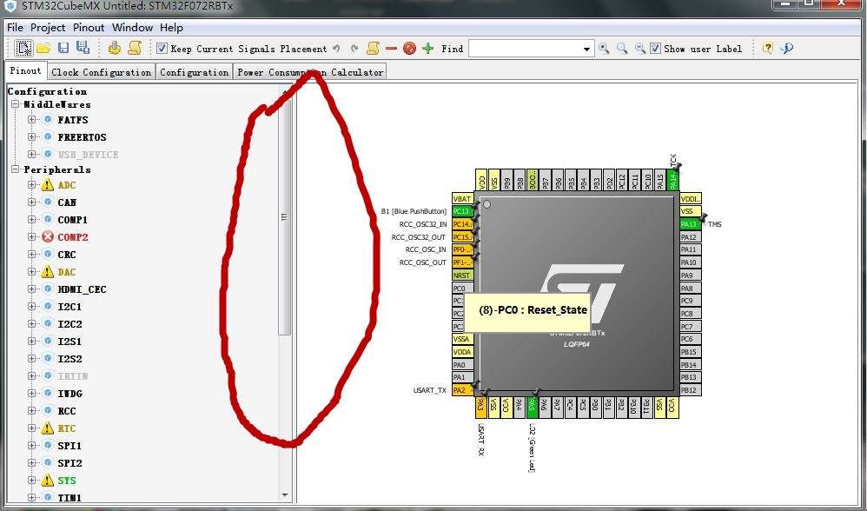Open the Pinout menu
The image size is (867, 511).
(x=89, y=27)
